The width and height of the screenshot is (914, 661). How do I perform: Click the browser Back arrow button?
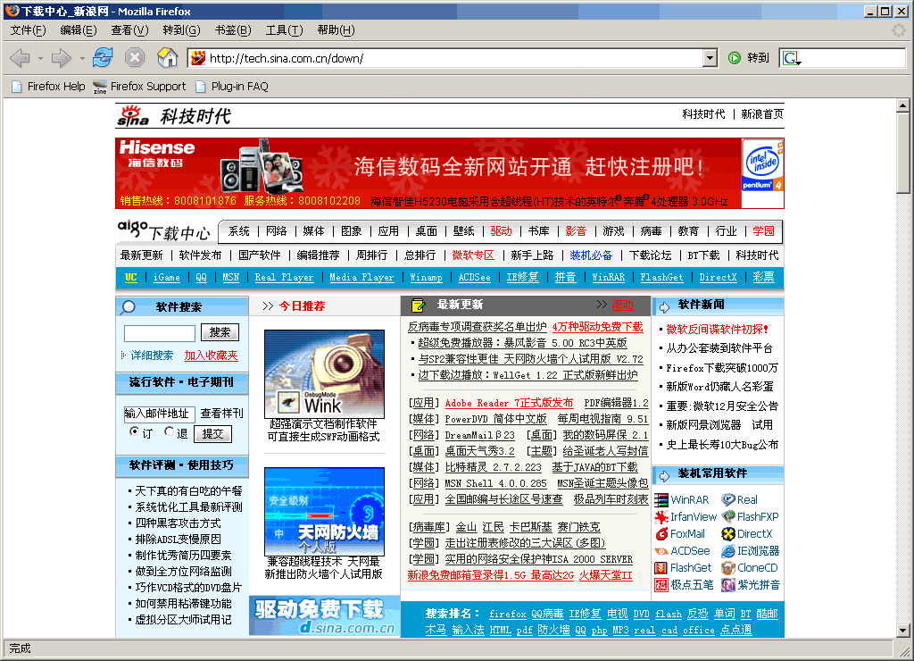(21, 58)
